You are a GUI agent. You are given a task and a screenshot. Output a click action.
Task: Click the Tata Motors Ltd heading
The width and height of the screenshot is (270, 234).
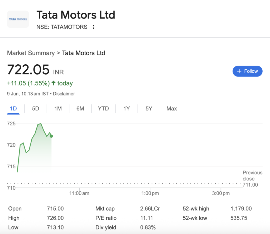point(76,15)
